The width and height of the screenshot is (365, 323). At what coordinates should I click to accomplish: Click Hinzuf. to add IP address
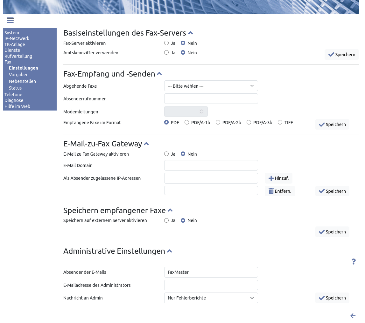pos(278,178)
